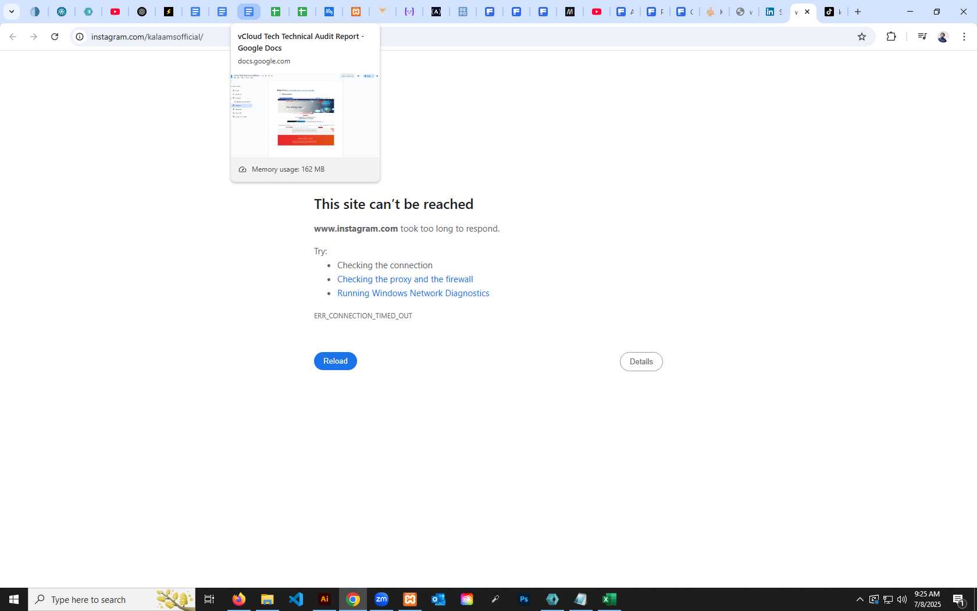Open File Explorer from the taskbar

(267, 599)
